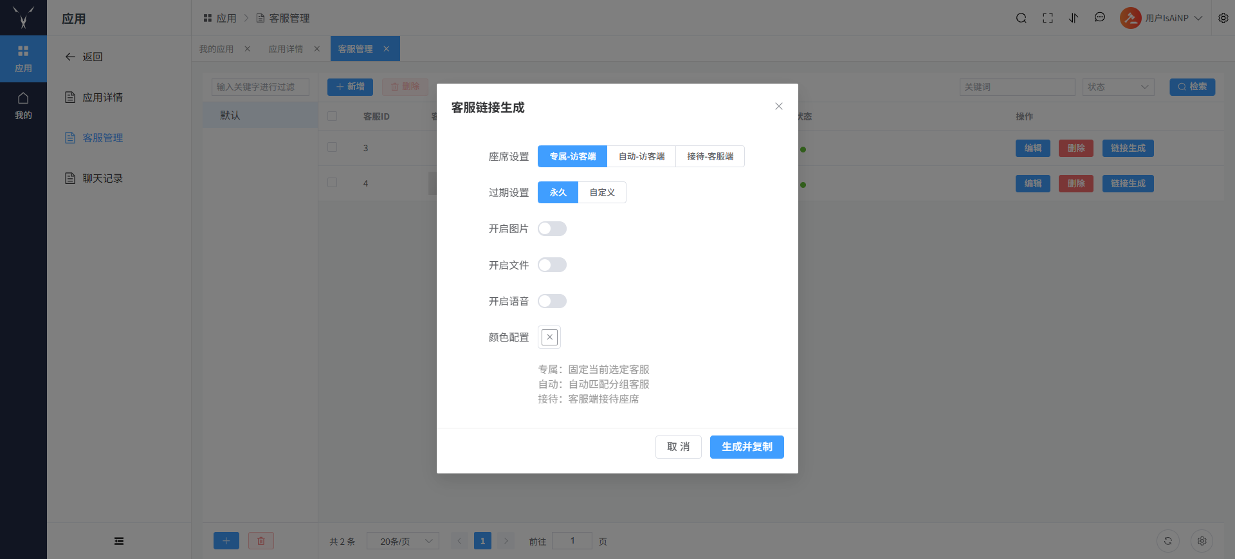Screen dimensions: 1235x559
Task: Open the chat message icon in header
Action: pyautogui.click(x=1100, y=18)
